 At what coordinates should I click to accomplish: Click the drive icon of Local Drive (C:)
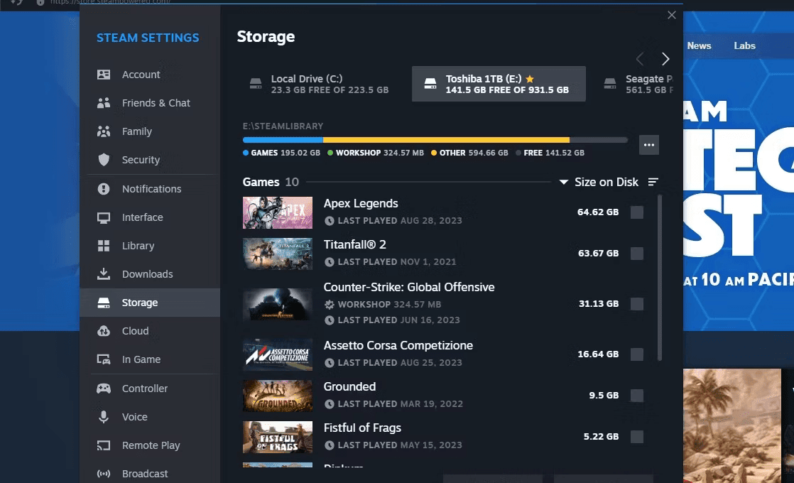(256, 84)
